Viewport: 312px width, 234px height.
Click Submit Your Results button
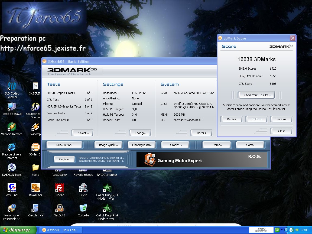(x=257, y=95)
